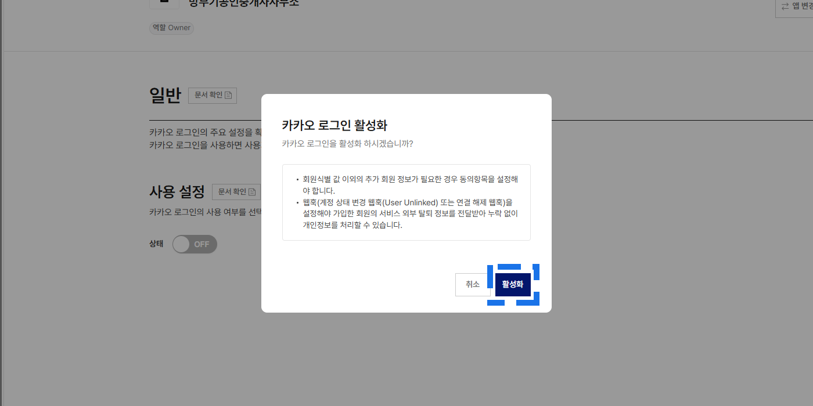Click the app name title at top
The height and width of the screenshot is (406, 813).
[244, 3]
